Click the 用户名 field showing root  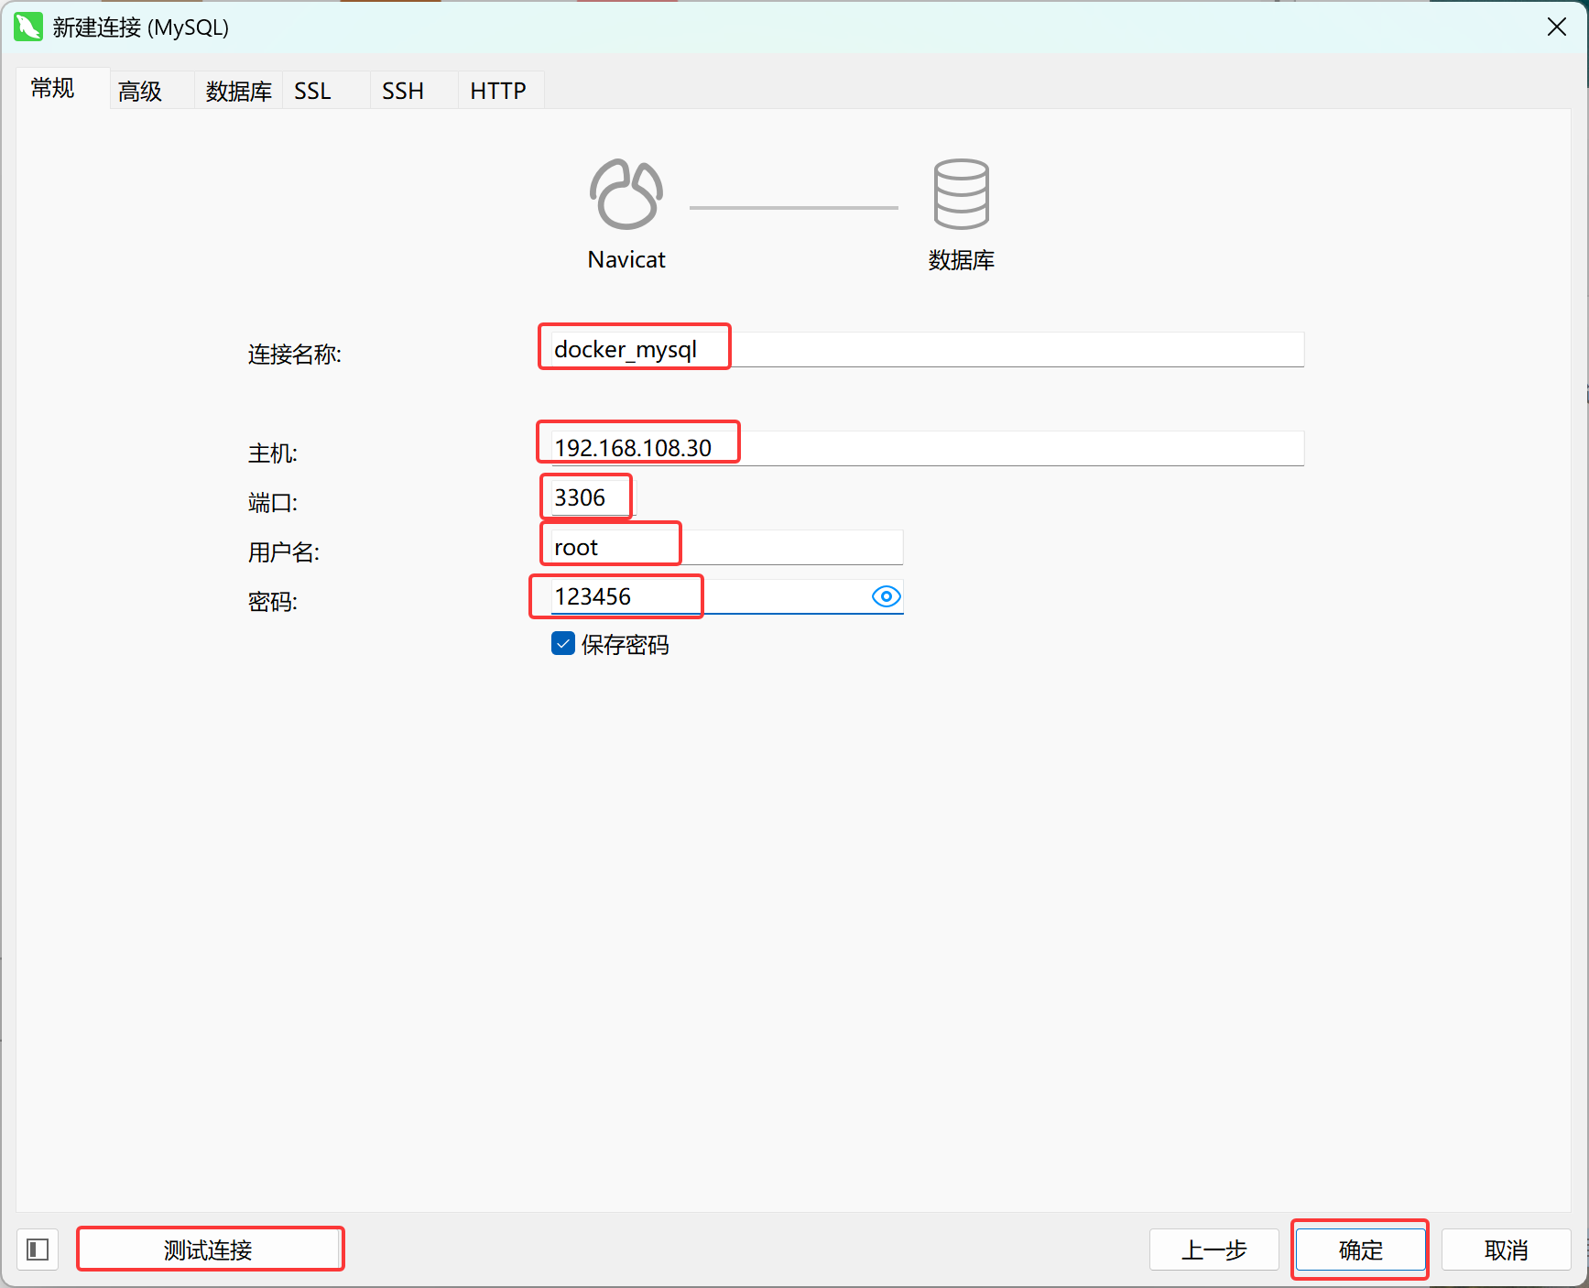tap(727, 547)
